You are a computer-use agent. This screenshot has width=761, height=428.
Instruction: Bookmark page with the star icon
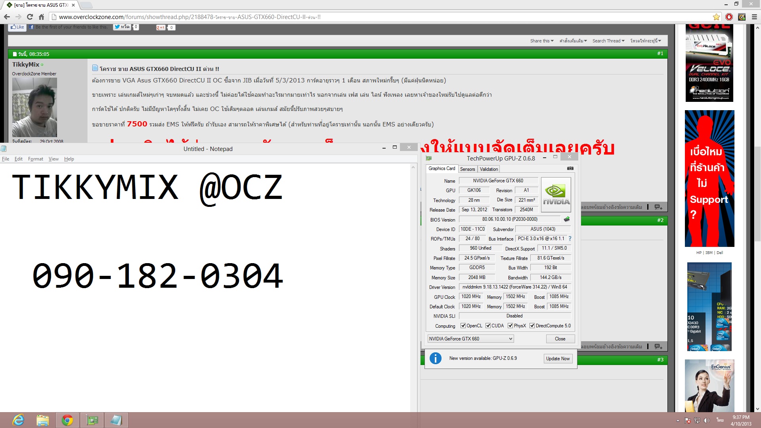[x=716, y=17]
